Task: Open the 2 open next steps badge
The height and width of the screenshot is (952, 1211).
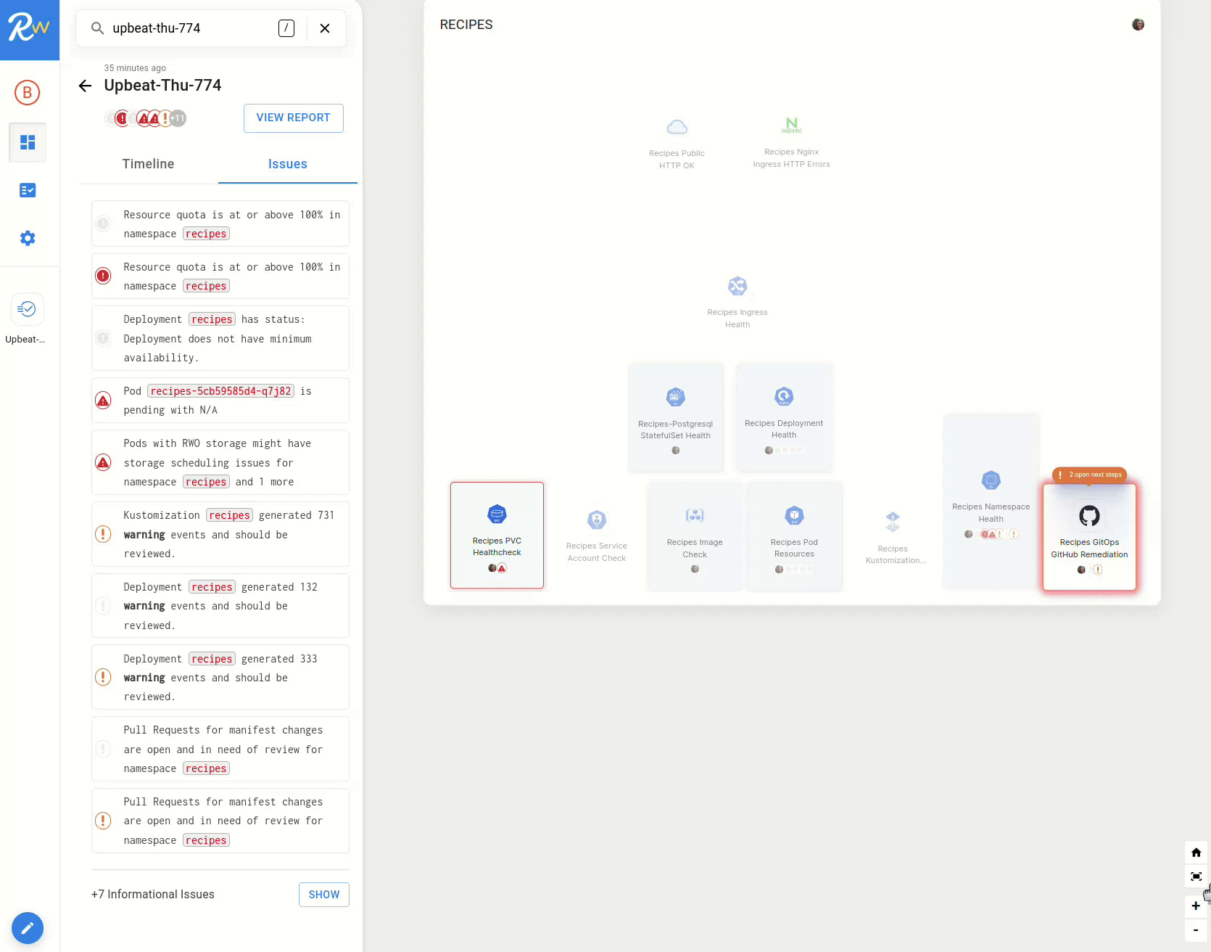Action: tap(1089, 475)
